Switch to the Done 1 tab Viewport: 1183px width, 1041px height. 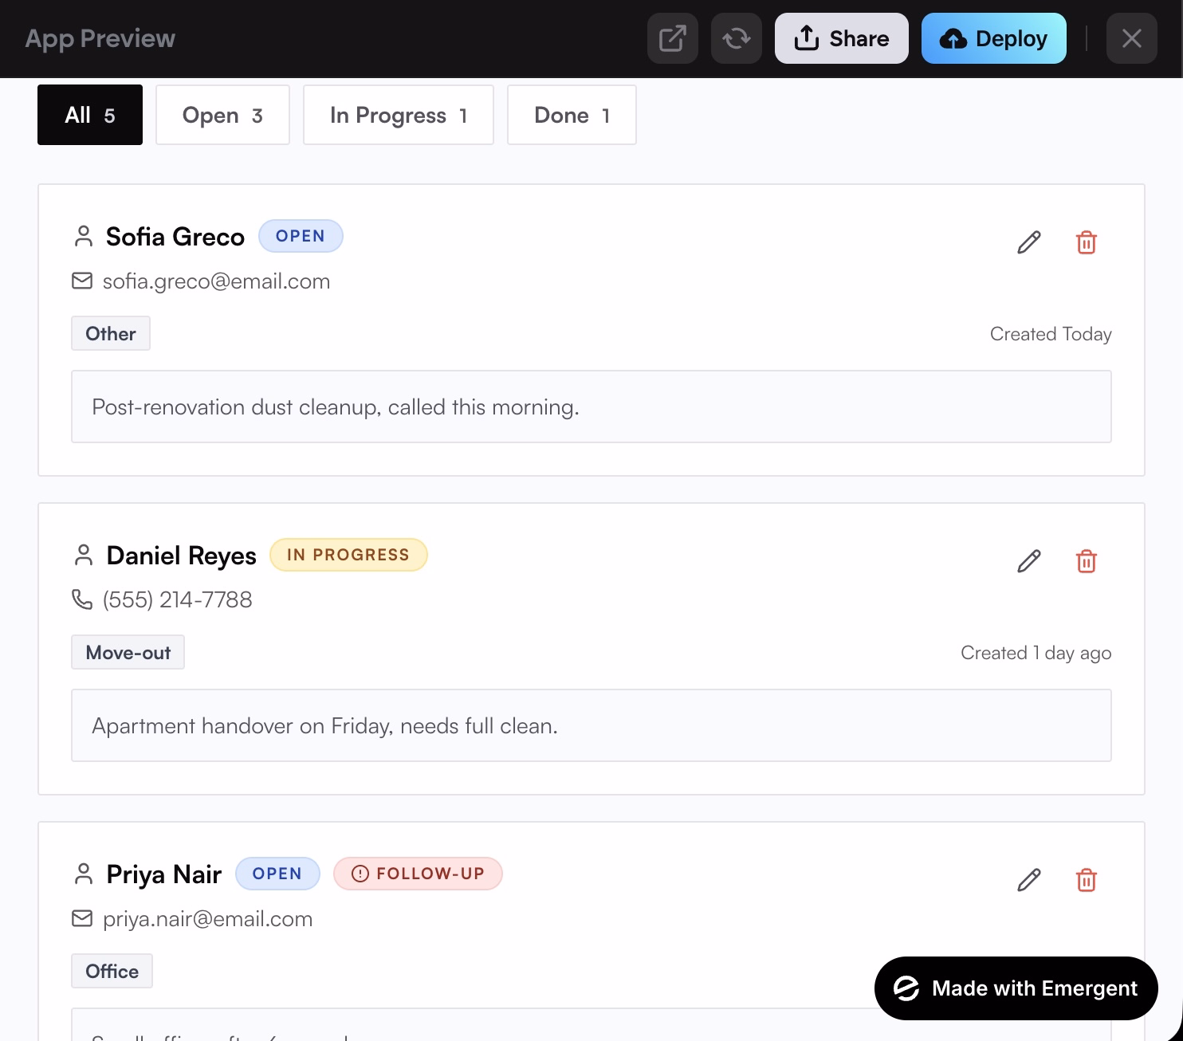pyautogui.click(x=572, y=115)
